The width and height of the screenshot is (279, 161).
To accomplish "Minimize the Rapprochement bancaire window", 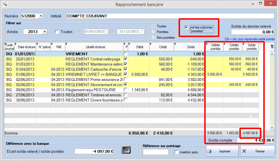I will pyautogui.click(x=253, y=4).
